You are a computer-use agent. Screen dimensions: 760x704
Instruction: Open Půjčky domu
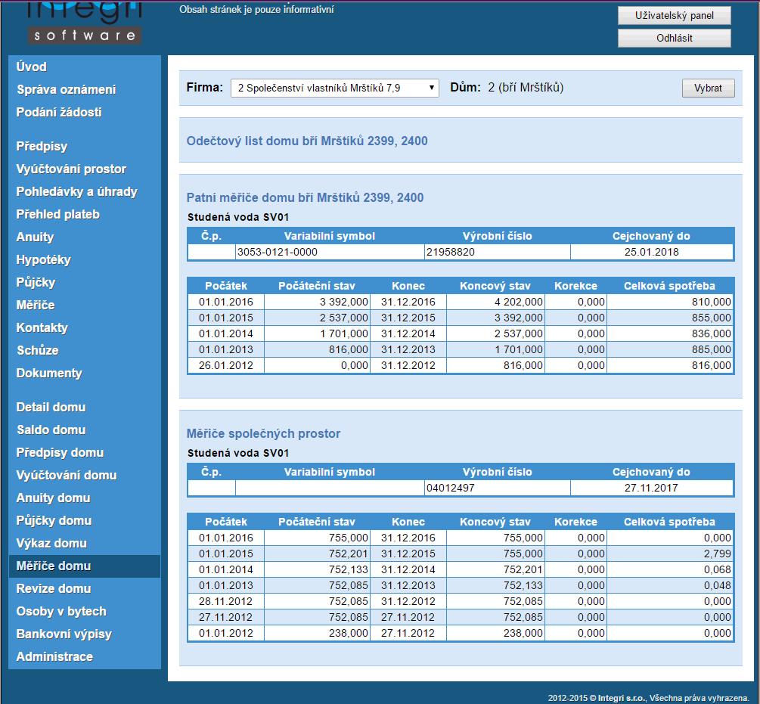(x=54, y=521)
